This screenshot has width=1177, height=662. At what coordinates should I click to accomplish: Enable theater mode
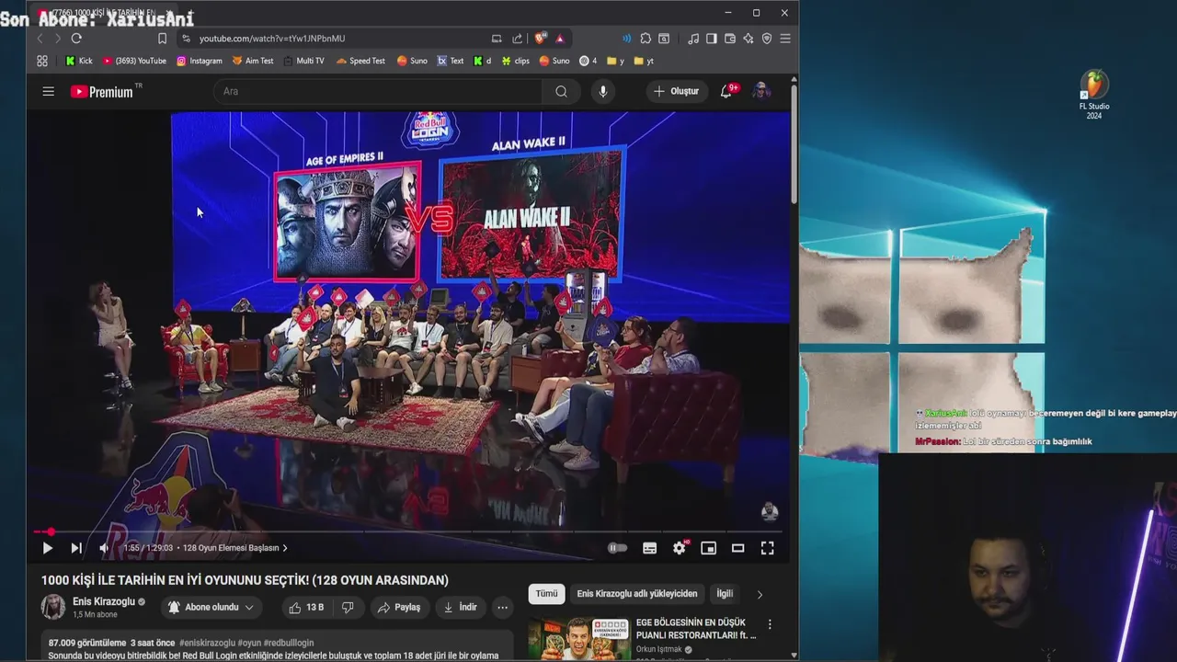click(737, 548)
